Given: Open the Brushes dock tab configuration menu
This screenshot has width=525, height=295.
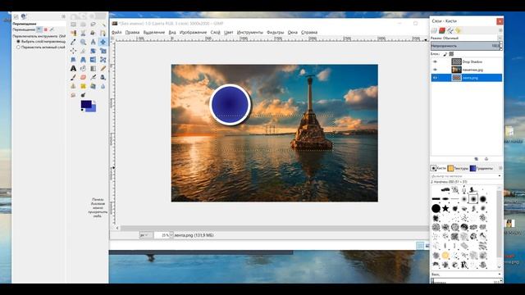Looking at the screenshot, I should pyautogui.click(x=500, y=168).
